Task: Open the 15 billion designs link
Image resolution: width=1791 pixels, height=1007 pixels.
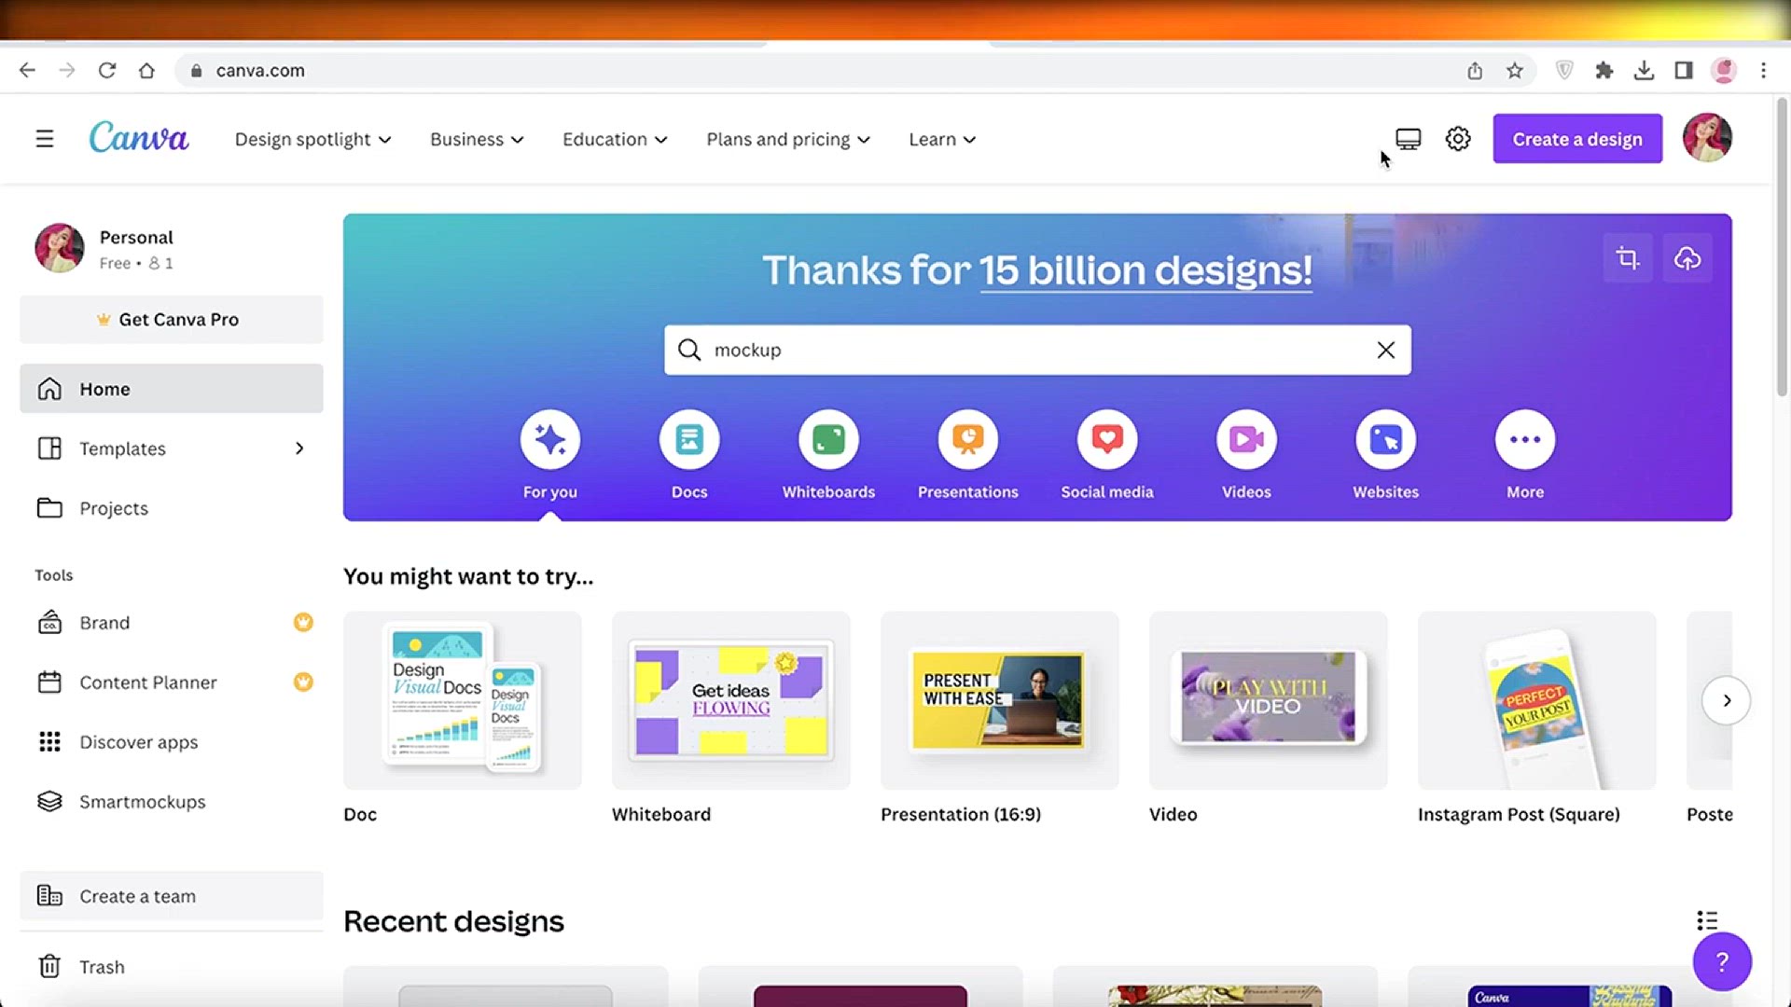Action: click(1145, 271)
